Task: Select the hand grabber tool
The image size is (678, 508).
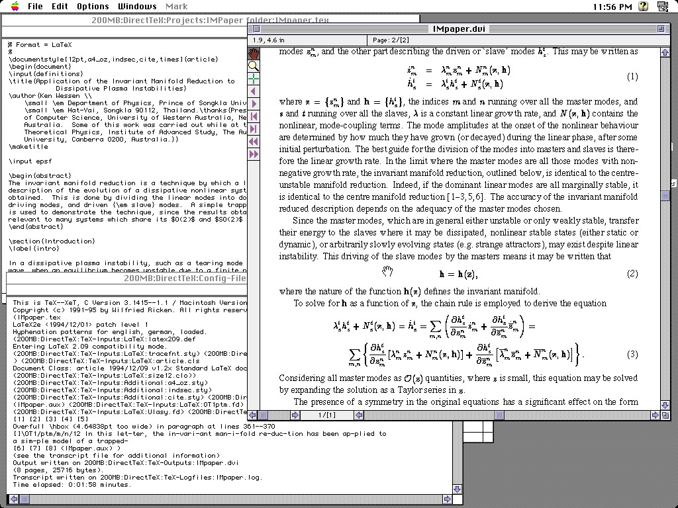Action: tap(254, 53)
